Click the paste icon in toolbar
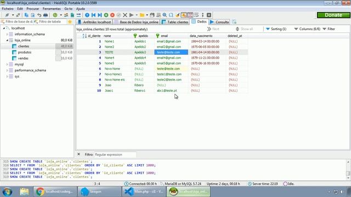351x197 pixels. click(33, 15)
